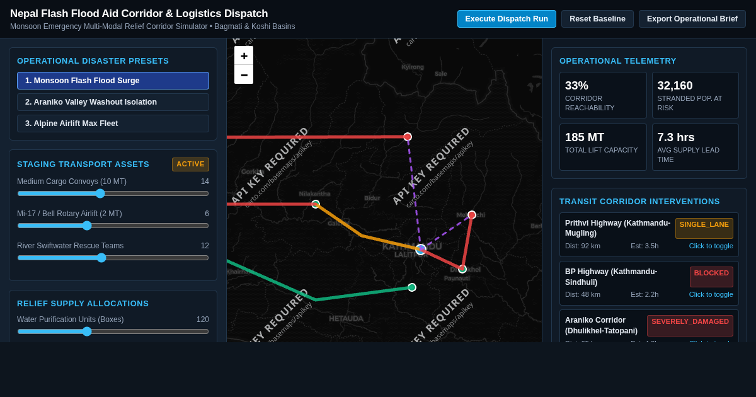756x397 pixels.
Task: Zoom out on the map
Action: pyautogui.click(x=244, y=74)
